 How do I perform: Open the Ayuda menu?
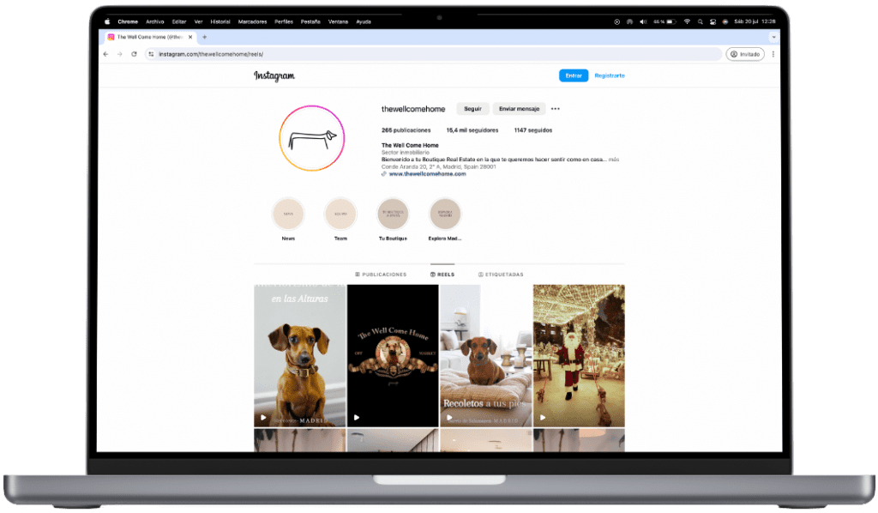(364, 21)
